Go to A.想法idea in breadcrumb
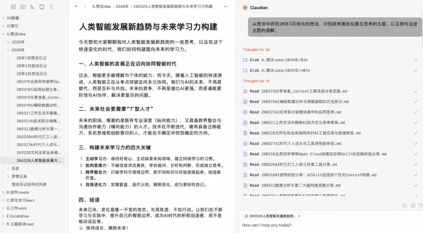 (101, 7)
